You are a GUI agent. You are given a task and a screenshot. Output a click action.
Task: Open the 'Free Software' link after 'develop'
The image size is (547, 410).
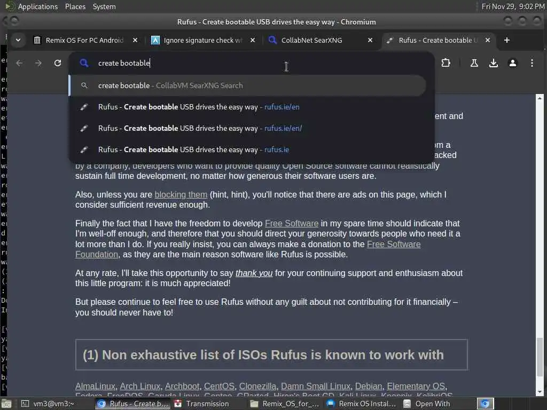292,224
